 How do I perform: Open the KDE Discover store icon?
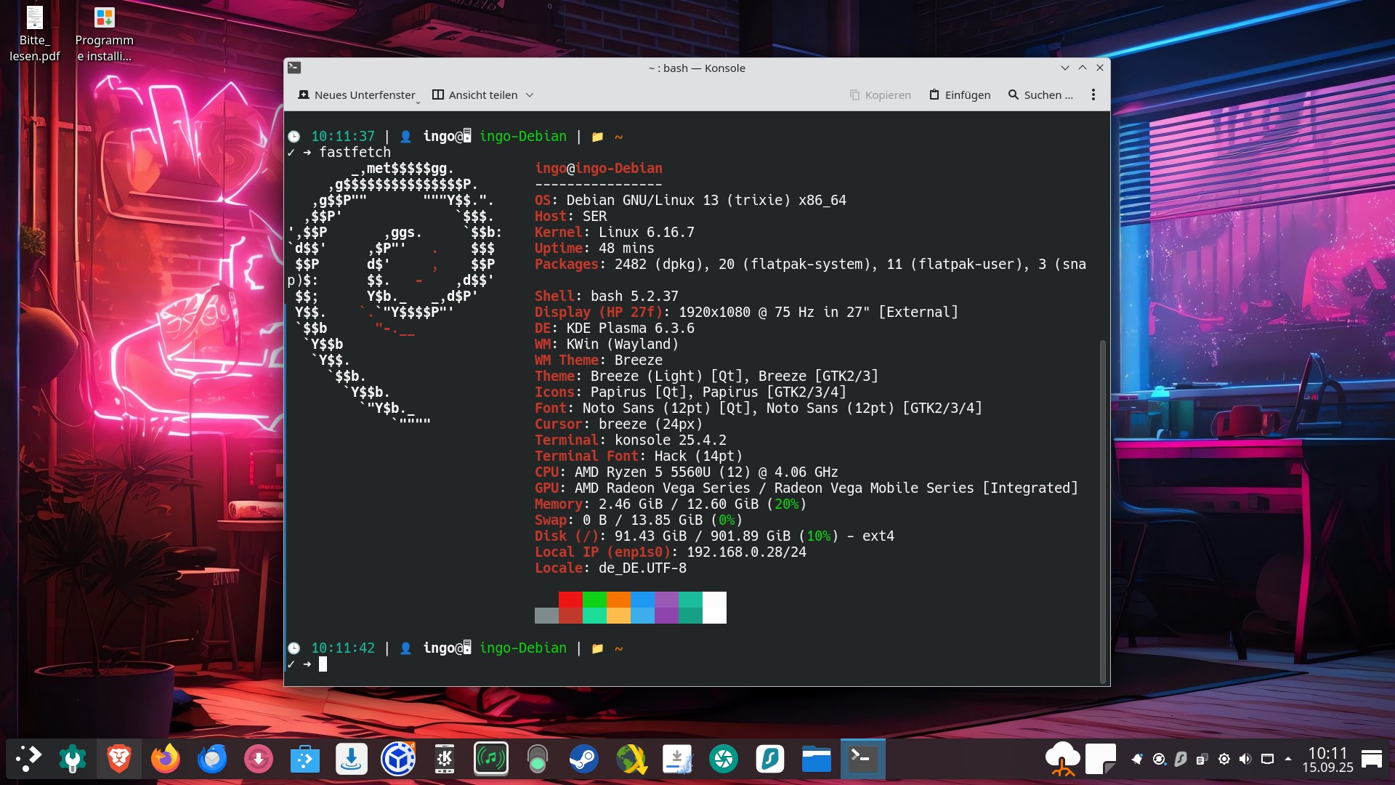pyautogui.click(x=304, y=760)
